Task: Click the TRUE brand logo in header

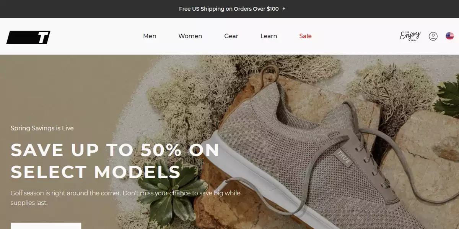Action: pos(28,37)
